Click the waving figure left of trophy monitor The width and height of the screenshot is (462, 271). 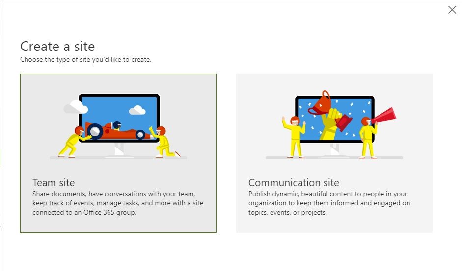[295, 136]
